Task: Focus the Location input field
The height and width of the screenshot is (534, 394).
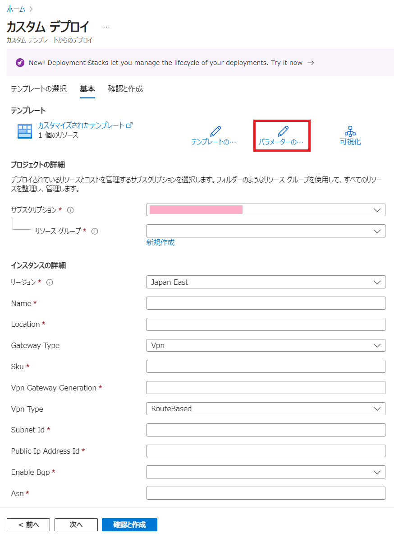Action: pos(266,324)
